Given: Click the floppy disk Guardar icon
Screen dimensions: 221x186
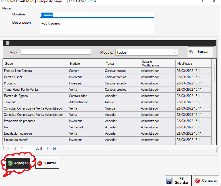Looking at the screenshot, I should (169, 181).
